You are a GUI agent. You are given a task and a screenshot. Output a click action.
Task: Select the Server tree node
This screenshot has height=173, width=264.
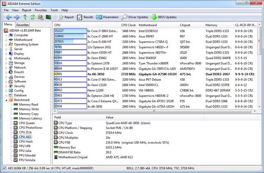coord(18,49)
